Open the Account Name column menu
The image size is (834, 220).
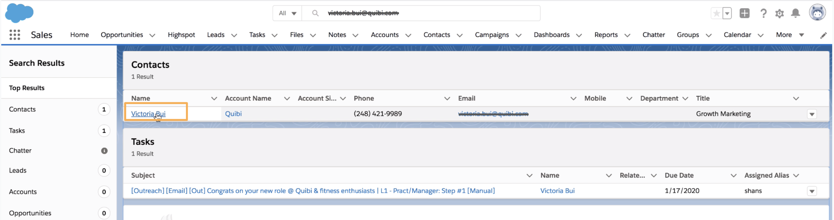[287, 99]
